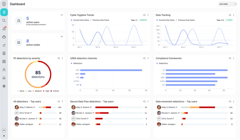240x140 pixels.
Task: Open three-dot menu on PII detections card
Action: [x=62, y=58]
